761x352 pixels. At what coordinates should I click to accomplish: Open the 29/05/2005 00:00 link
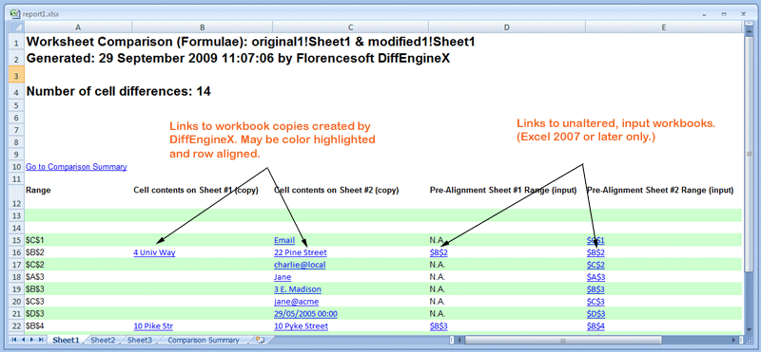click(x=305, y=314)
